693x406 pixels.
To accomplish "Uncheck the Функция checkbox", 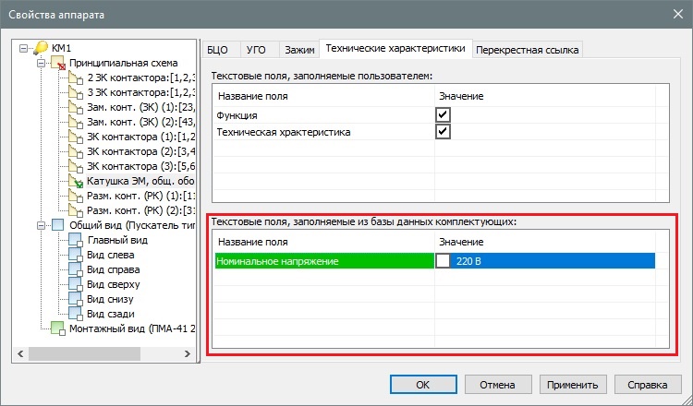I will click(444, 114).
